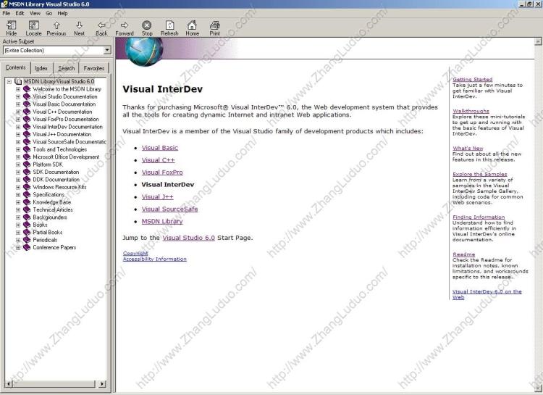The height and width of the screenshot is (395, 543).
Task: Click the Home icon
Action: [192, 25]
